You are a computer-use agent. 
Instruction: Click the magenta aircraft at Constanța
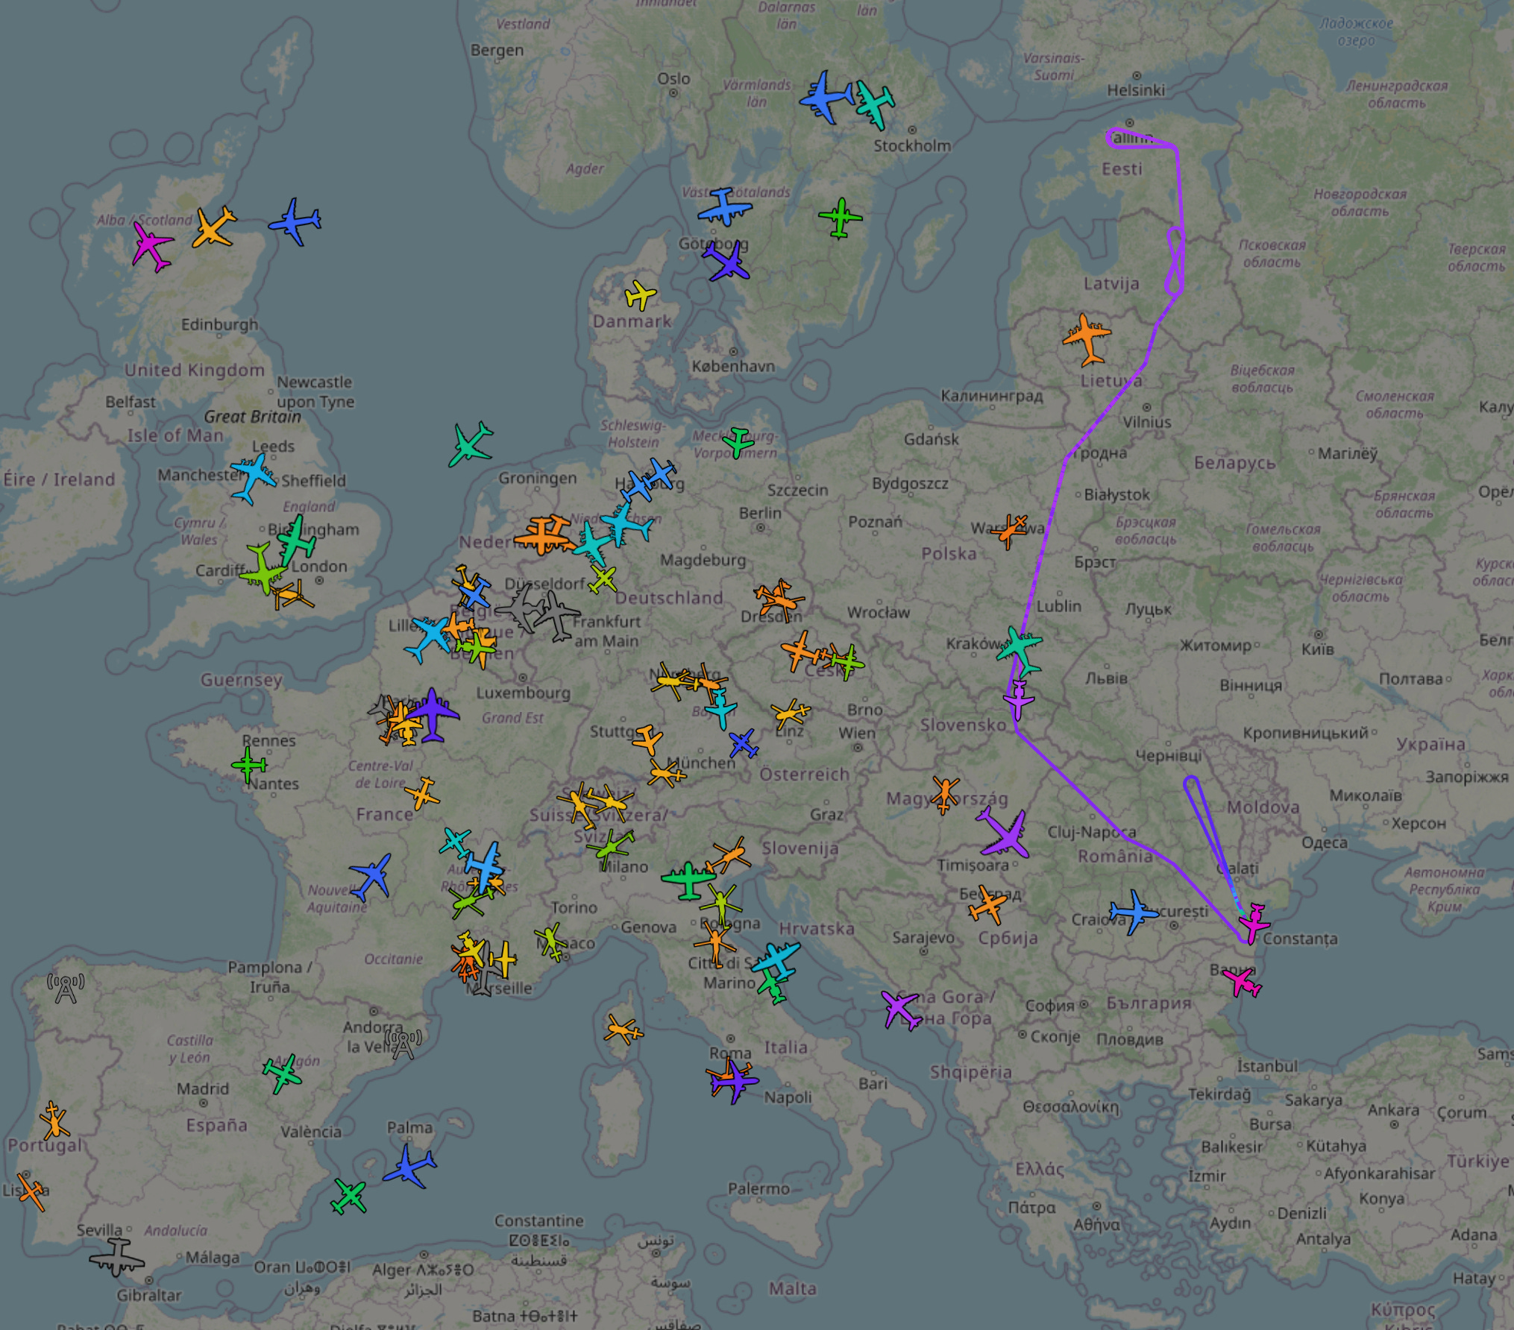click(1254, 924)
